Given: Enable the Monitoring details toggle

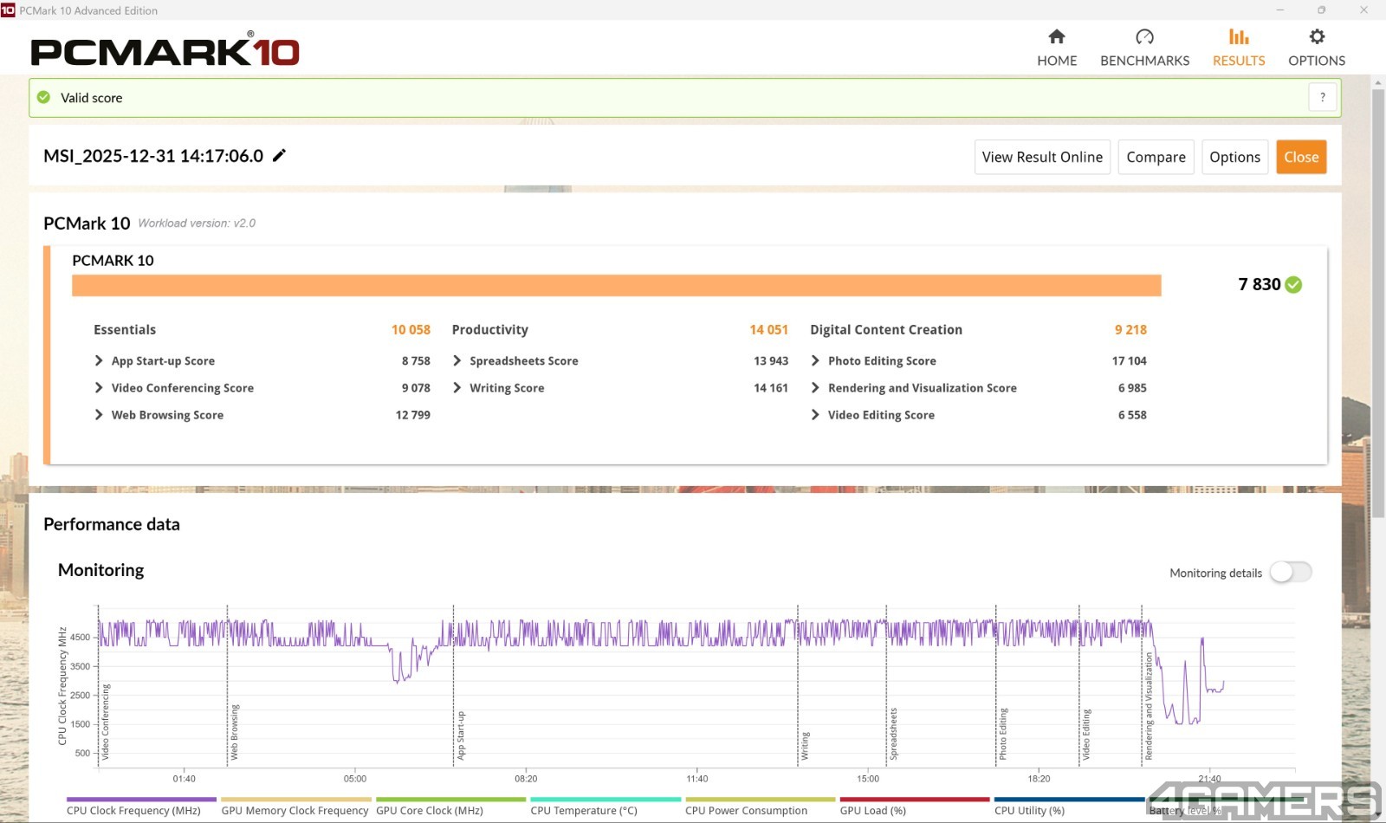Looking at the screenshot, I should point(1290,573).
